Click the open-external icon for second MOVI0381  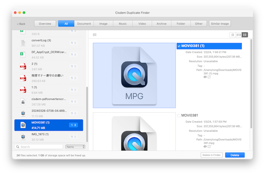click(x=209, y=146)
